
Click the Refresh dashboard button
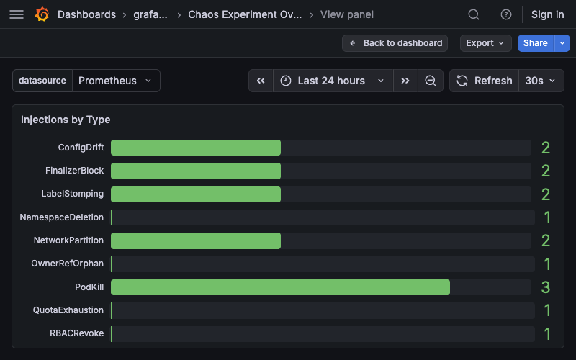pos(485,81)
